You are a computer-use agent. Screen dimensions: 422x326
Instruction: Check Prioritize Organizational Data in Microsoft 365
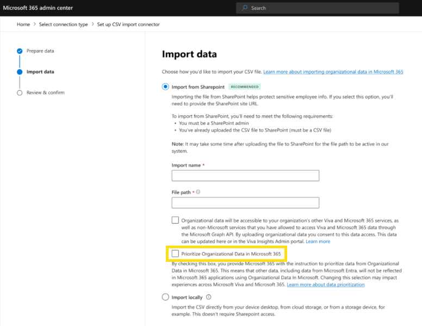pos(175,253)
